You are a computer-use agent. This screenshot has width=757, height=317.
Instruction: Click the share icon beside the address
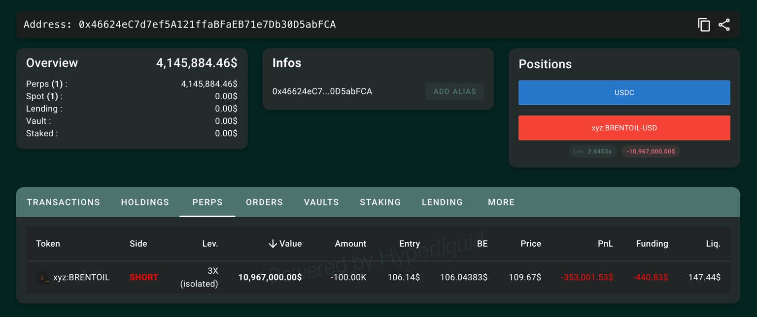[x=724, y=25]
